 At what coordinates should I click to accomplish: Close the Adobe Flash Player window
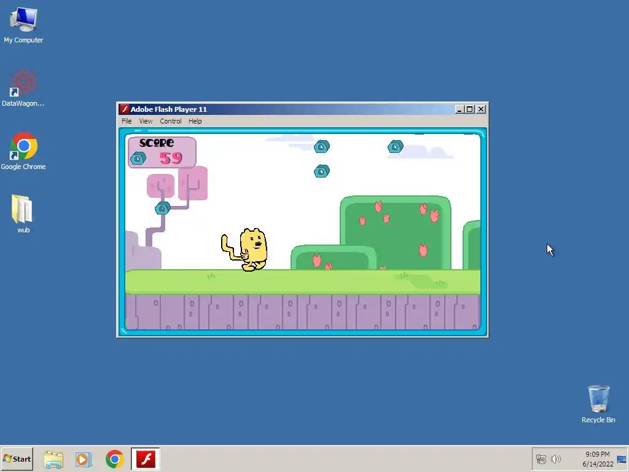point(481,109)
